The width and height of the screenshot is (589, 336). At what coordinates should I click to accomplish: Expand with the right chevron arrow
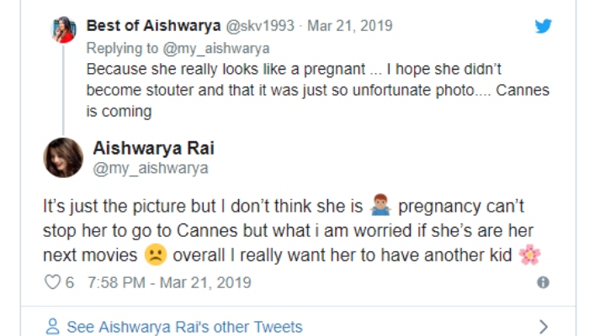[x=544, y=327]
